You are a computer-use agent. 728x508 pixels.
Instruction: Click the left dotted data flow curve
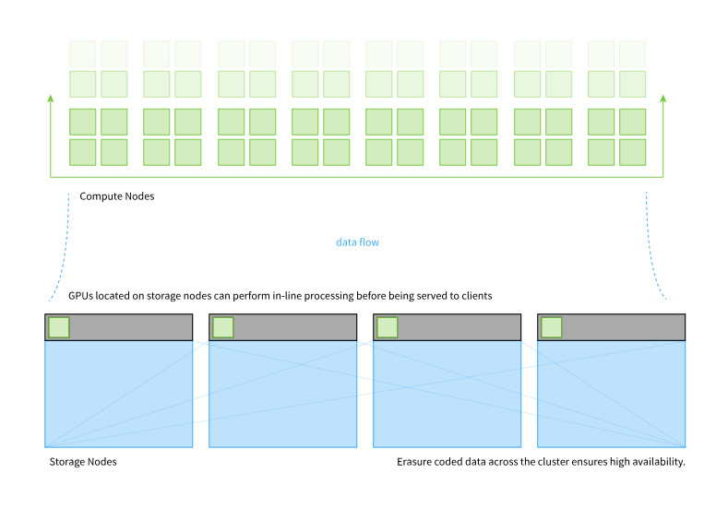coord(61,247)
